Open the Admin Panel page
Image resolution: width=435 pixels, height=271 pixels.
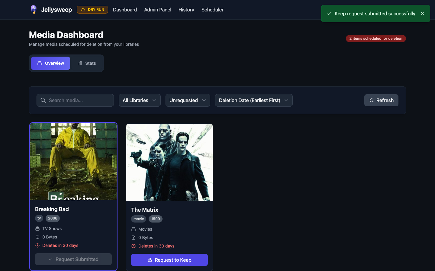(158, 10)
